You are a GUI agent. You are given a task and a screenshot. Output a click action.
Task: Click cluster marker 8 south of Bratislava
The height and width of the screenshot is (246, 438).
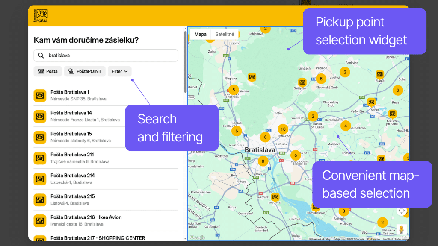pos(263,161)
